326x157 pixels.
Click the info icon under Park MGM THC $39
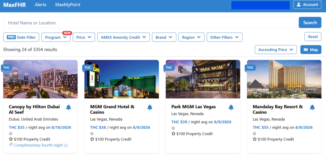pos(173,128)
